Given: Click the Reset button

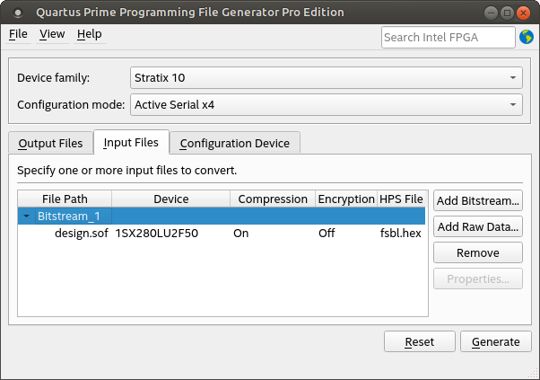Looking at the screenshot, I should [x=419, y=342].
